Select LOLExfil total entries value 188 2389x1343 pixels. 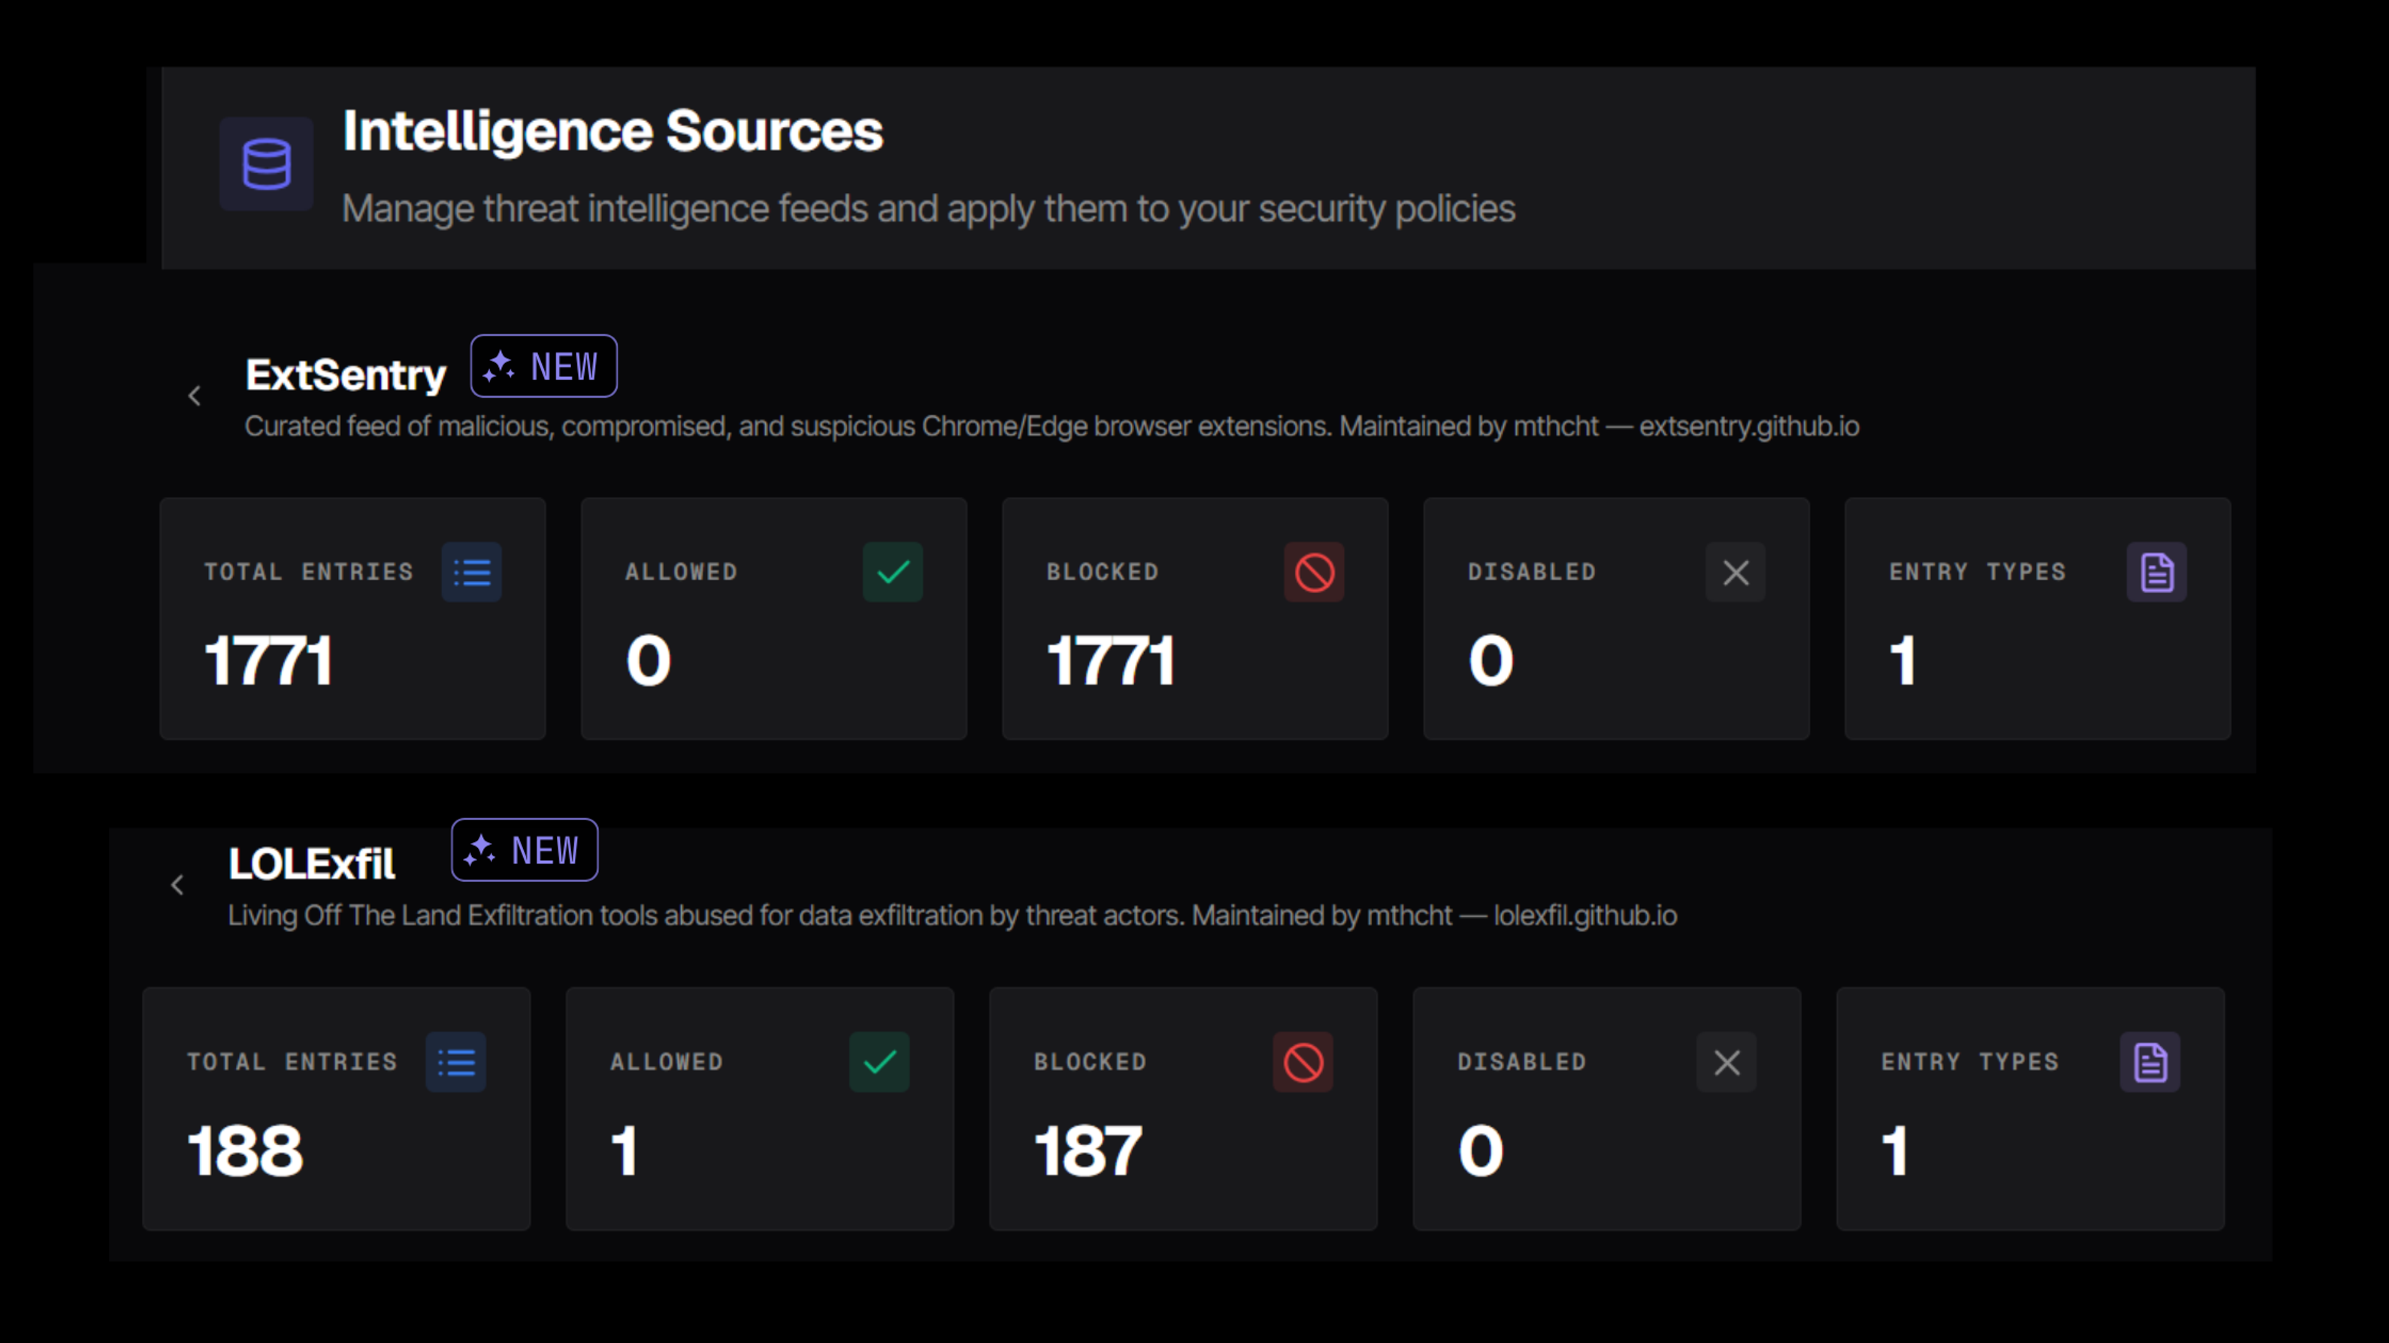pos(245,1150)
